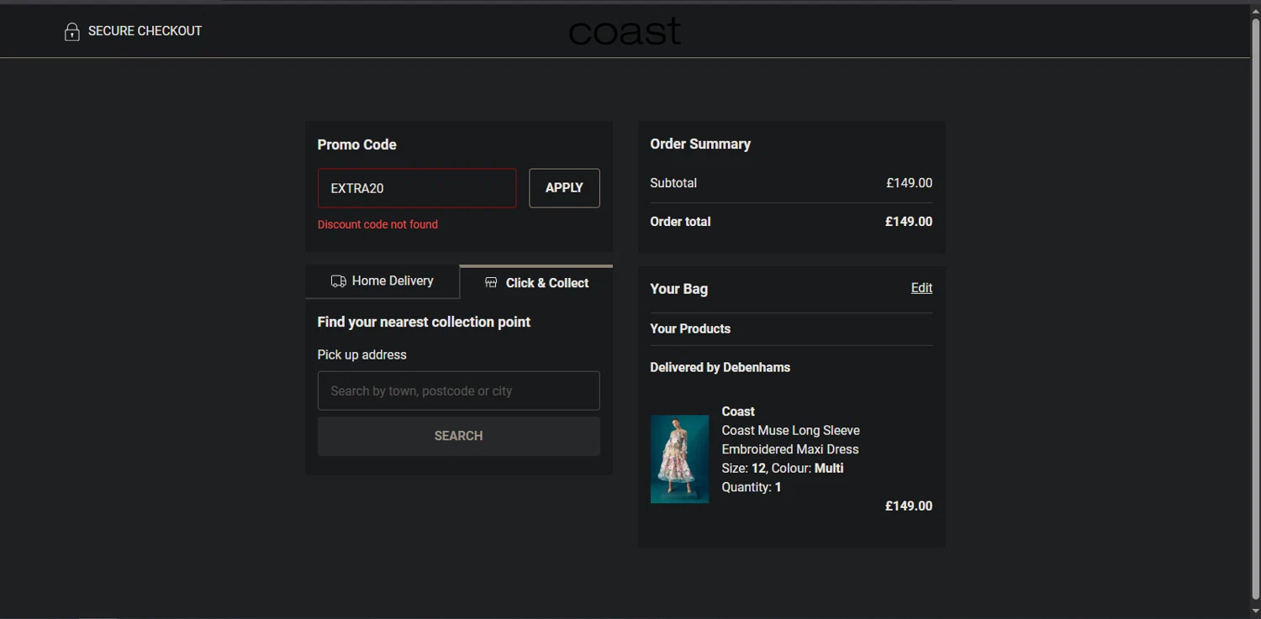1261x619 pixels.
Task: Open the maxi dress product thumbnail
Action: 679,459
